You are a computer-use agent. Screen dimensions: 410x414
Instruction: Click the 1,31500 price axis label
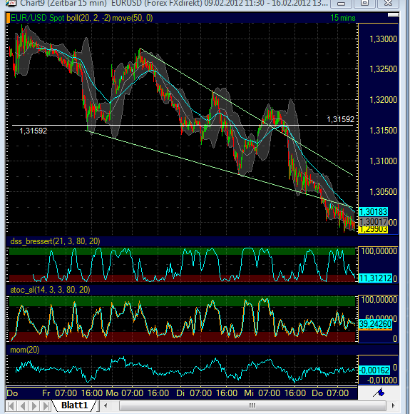pyautogui.click(x=383, y=131)
